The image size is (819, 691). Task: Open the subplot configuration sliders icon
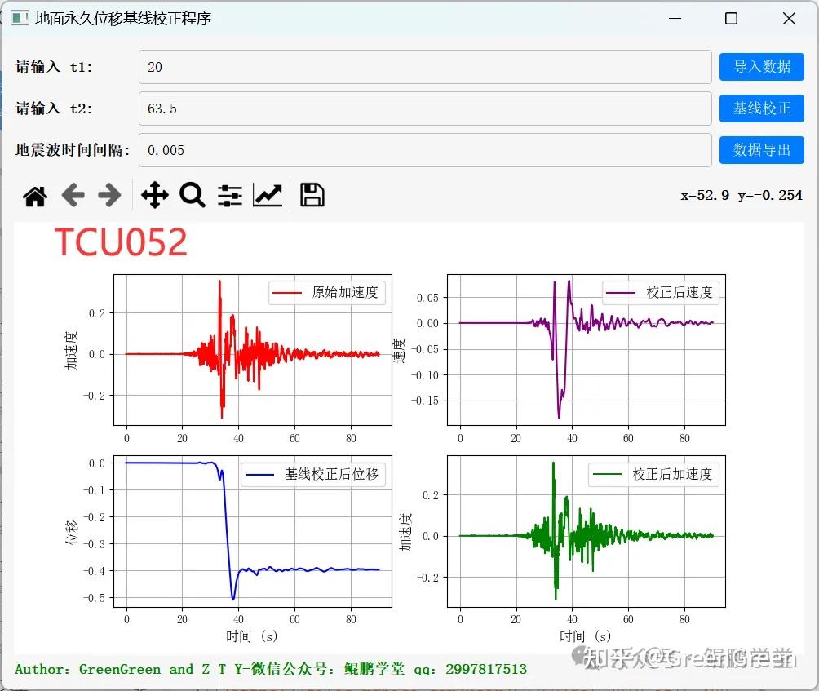pos(229,195)
